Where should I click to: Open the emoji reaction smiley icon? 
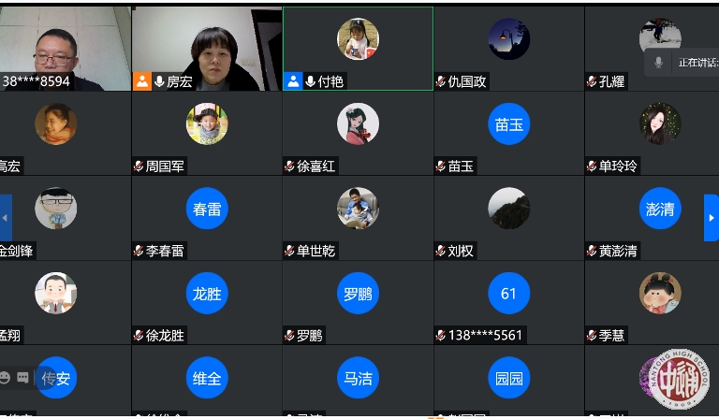coord(5,377)
